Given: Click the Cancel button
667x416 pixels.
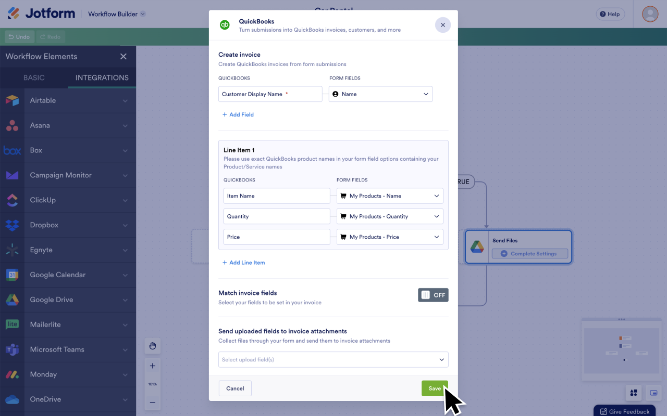Looking at the screenshot, I should click(x=235, y=388).
